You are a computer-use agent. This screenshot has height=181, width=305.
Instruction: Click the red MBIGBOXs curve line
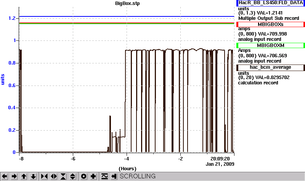pyautogui.click(x=127, y=23)
